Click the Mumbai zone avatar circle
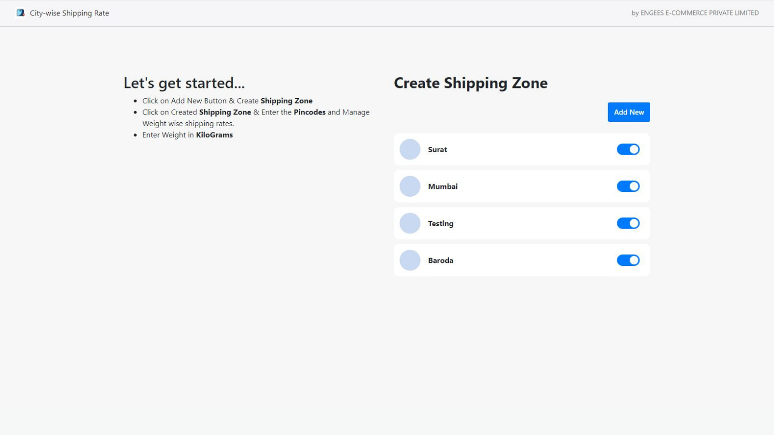The image size is (774, 435). coord(410,187)
